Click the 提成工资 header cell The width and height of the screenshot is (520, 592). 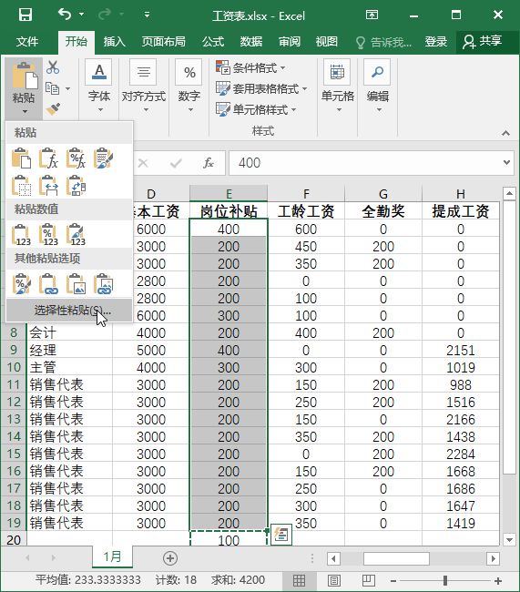(x=460, y=211)
